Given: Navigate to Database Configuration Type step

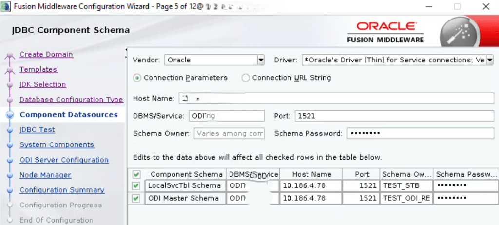Looking at the screenshot, I should pyautogui.click(x=71, y=100).
